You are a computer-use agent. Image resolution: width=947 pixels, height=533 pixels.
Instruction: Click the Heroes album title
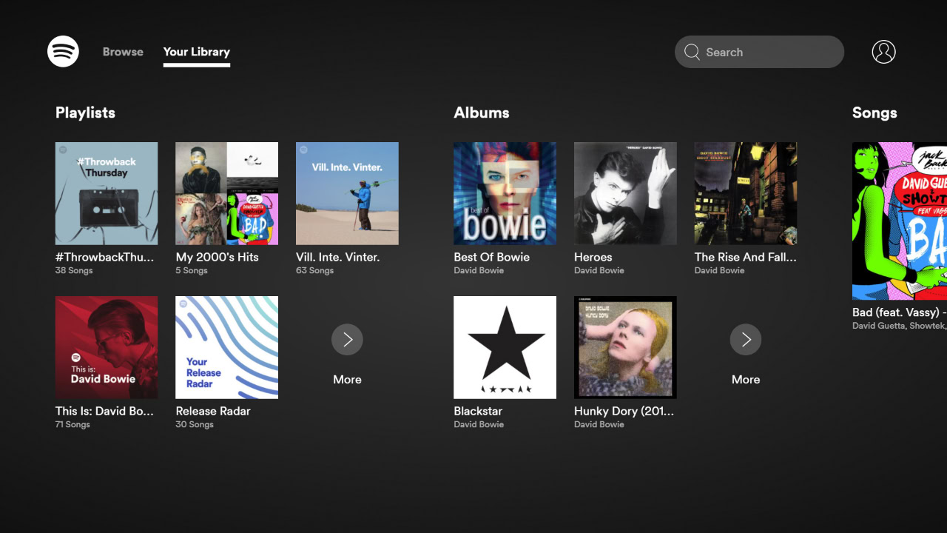tap(593, 258)
